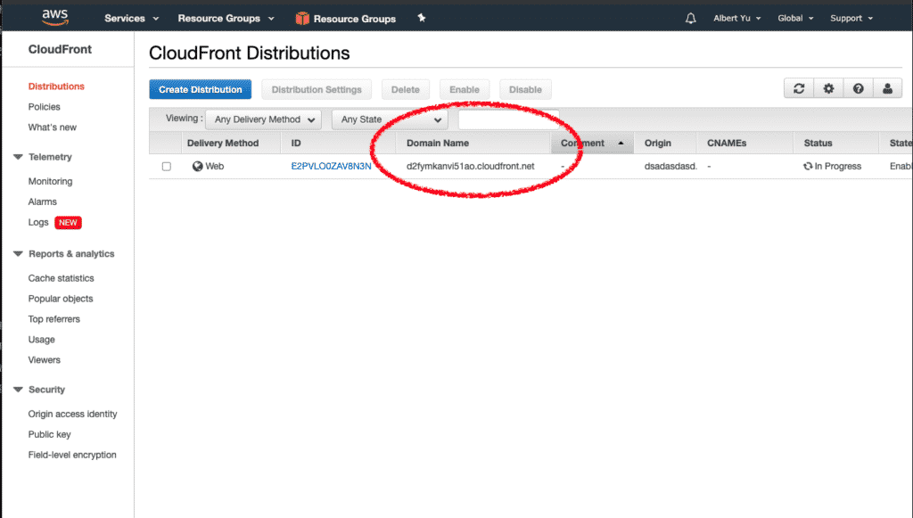
Task: Open Field-level encryption page
Action: (72, 455)
